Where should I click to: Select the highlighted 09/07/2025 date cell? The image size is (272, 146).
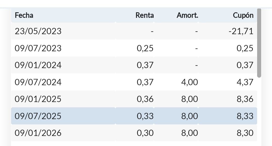[x=38, y=116]
